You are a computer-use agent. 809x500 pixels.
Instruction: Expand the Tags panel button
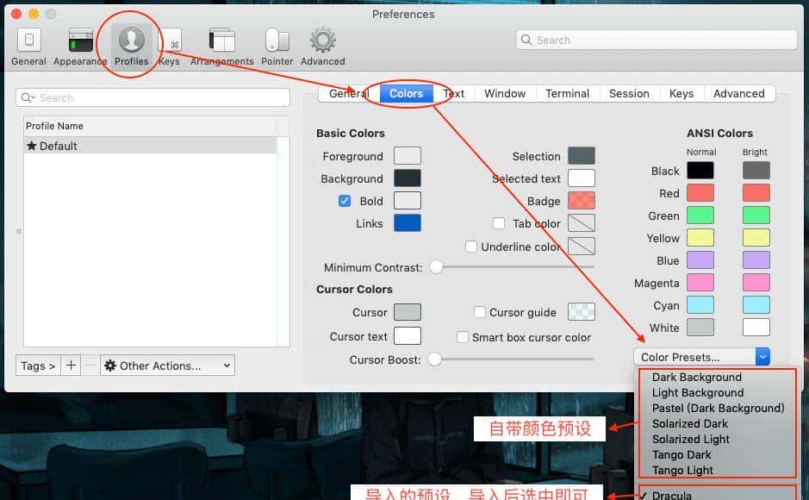coord(38,366)
